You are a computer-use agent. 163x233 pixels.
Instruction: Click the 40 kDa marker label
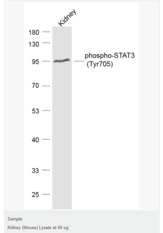[35, 140]
